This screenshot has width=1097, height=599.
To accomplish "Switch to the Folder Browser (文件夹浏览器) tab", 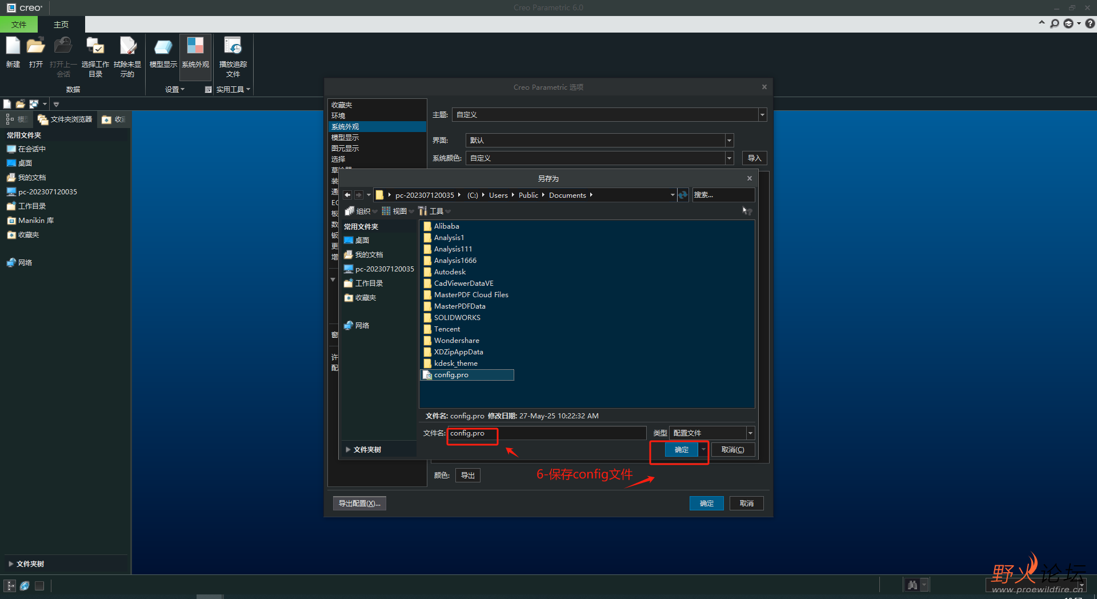I will (66, 119).
